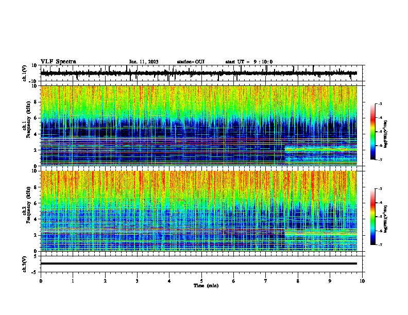408x315 pixels.
Task: Click the '-3' label on ch.1 colorbar
Action: [x=380, y=103]
